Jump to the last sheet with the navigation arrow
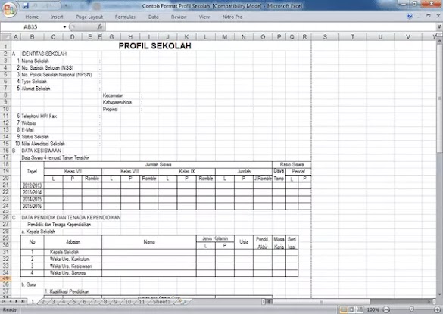The height and width of the screenshot is (314, 443). tap(23, 302)
